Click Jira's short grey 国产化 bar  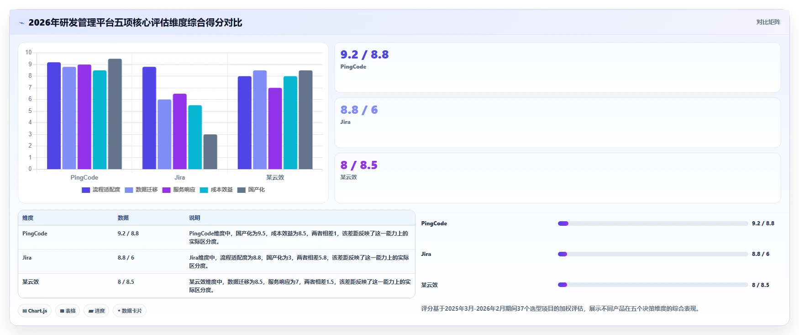tap(210, 152)
